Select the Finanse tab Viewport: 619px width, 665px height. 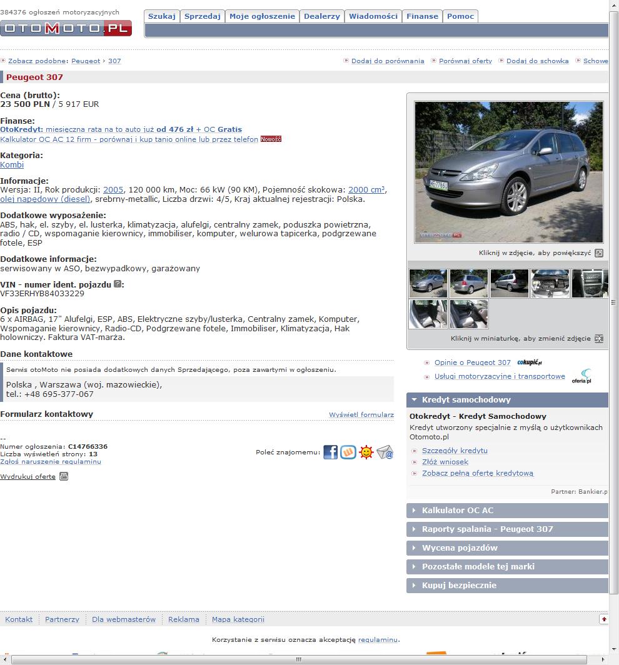[422, 16]
